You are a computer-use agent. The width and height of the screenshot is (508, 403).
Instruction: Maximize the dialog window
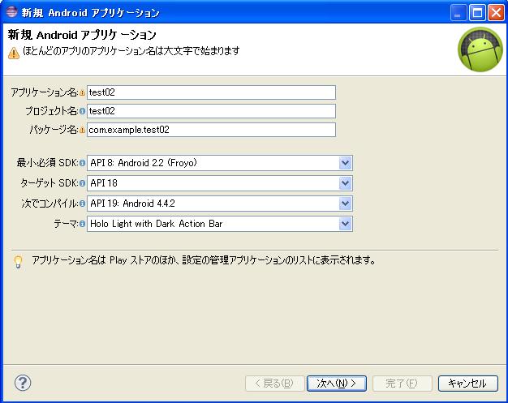(x=477, y=13)
